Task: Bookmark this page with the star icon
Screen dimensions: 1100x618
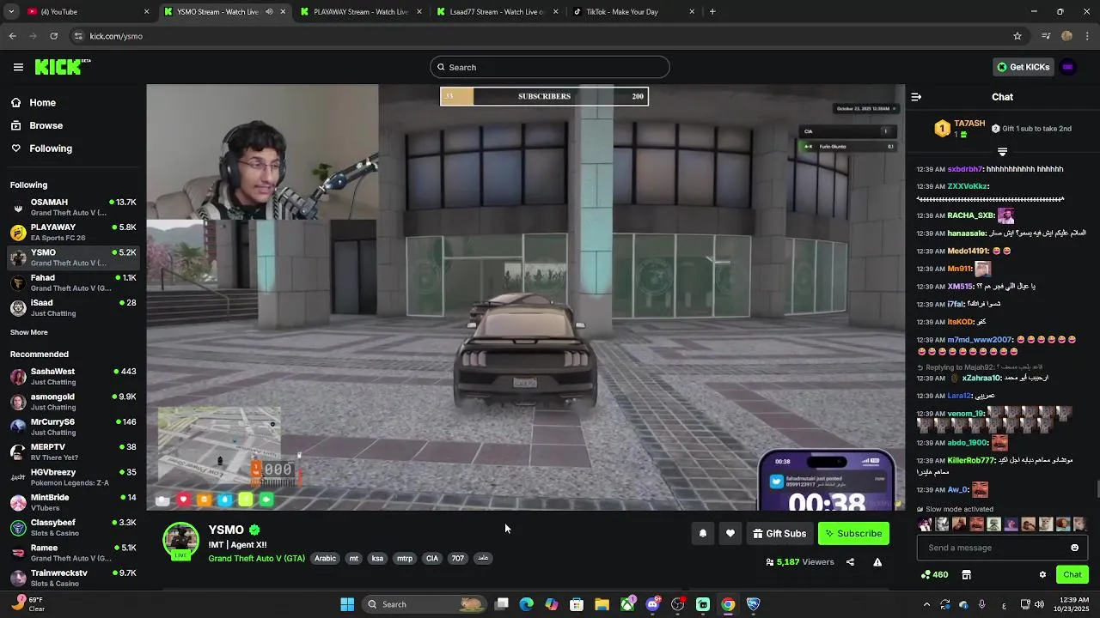Action: [1017, 36]
